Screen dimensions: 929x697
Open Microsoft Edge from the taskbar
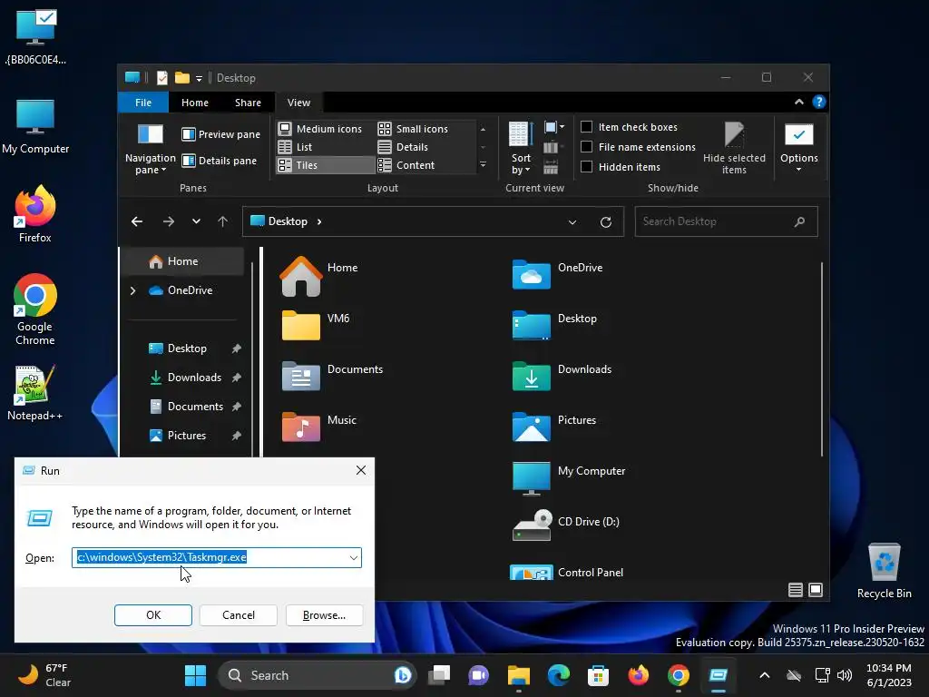558,675
